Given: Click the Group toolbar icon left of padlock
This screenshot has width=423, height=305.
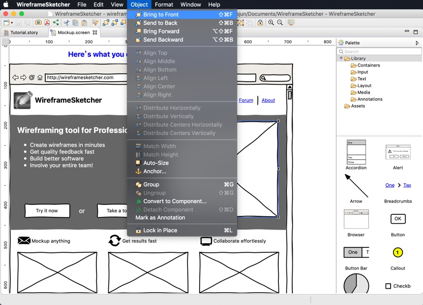Looking at the screenshot, I should click(x=241, y=23).
